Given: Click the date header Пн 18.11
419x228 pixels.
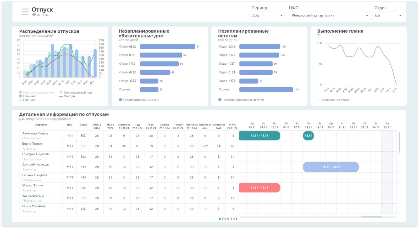Looking at the screenshot, I should point(308,126).
